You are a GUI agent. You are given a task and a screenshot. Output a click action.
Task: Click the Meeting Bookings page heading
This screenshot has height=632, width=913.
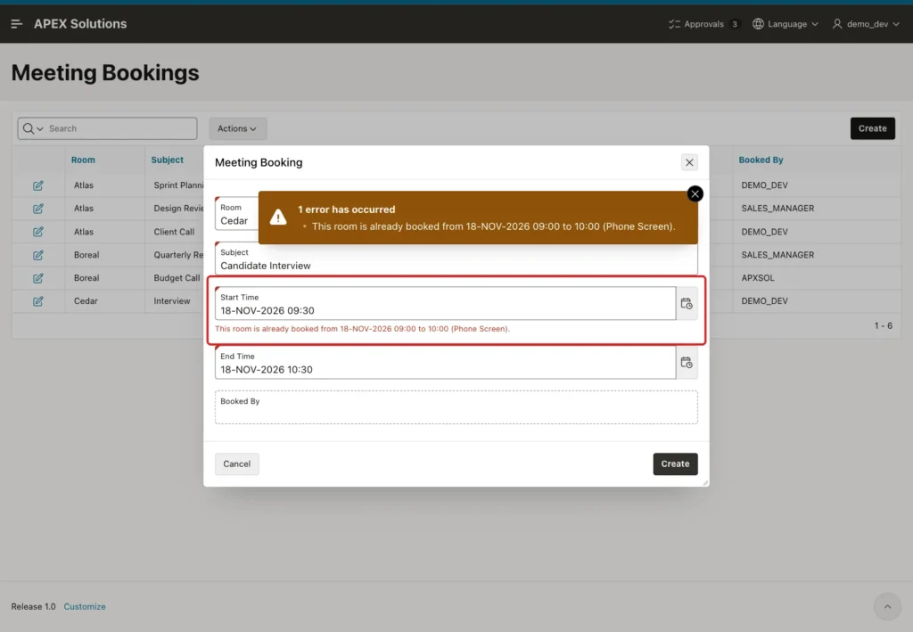[105, 73]
